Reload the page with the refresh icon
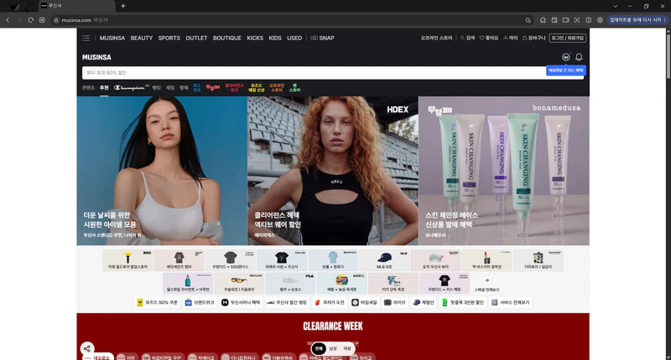The height and width of the screenshot is (360, 671). pyautogui.click(x=31, y=20)
